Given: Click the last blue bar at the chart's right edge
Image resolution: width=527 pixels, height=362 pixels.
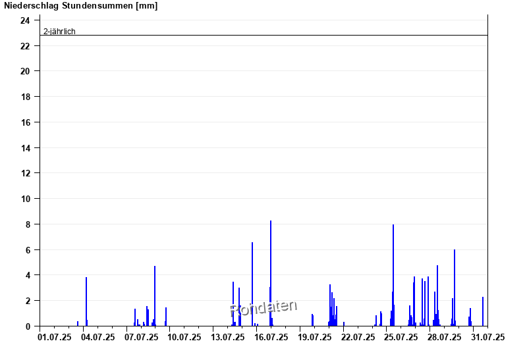Looking at the screenshot, I should click(483, 311).
